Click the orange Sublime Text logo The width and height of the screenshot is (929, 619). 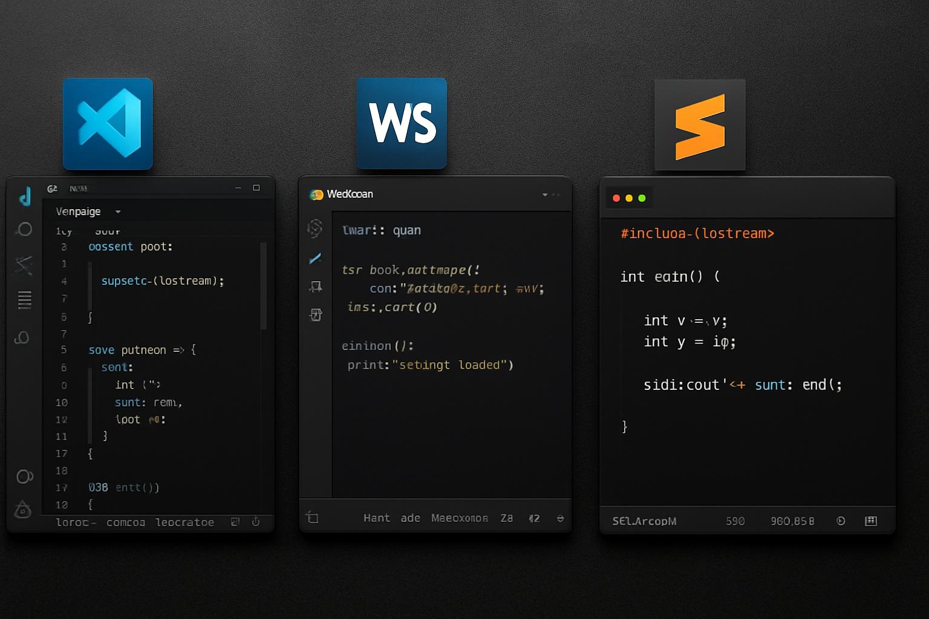700,125
